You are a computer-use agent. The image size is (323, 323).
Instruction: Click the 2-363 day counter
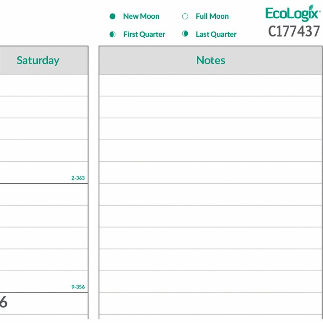point(78,178)
